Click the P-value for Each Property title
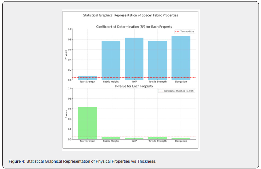Image resolution: width=261 pixels, height=169 pixels. pyautogui.click(x=134, y=86)
